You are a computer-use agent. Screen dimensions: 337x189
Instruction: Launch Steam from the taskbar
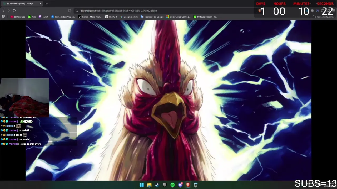[x=157, y=185]
